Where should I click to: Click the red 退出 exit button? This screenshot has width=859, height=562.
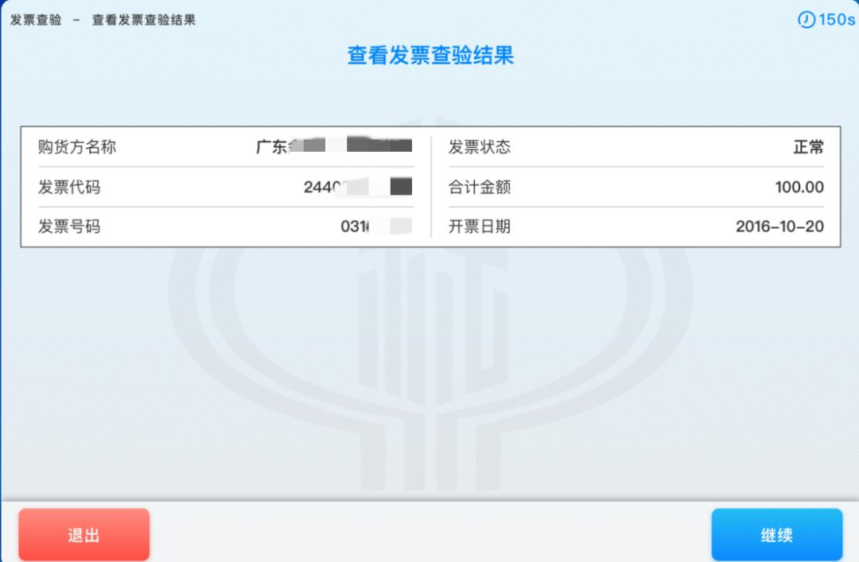pos(84,534)
